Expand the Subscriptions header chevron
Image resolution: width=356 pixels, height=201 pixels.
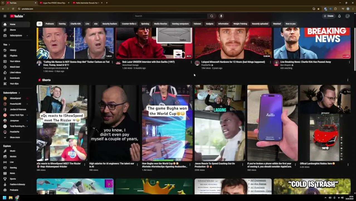(x=19, y=93)
